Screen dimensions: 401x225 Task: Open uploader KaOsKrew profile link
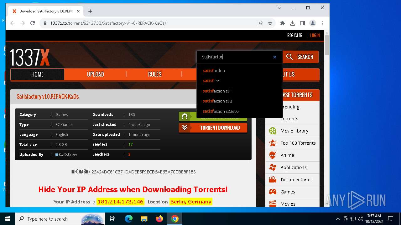pos(68,154)
